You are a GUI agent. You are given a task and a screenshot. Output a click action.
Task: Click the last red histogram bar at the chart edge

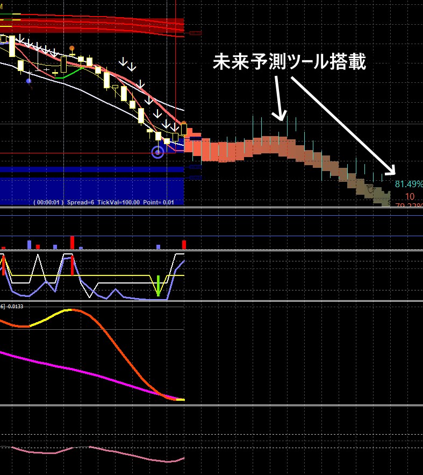tap(184, 244)
